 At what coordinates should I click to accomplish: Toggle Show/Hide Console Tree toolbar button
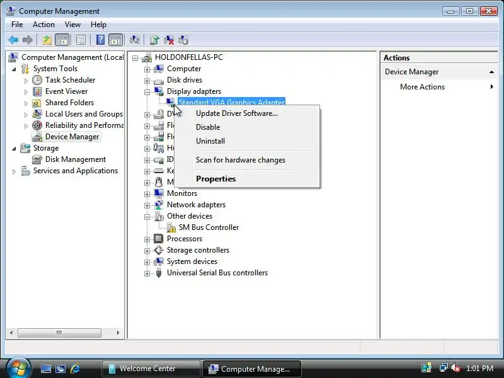pyautogui.click(x=62, y=40)
